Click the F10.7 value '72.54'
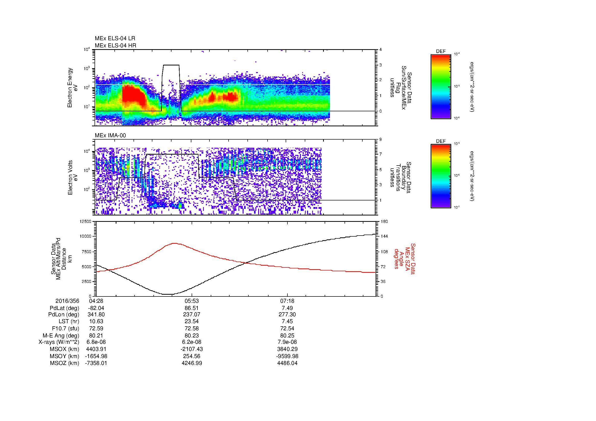Image resolution: width=596 pixels, height=421 pixels. tap(287, 329)
